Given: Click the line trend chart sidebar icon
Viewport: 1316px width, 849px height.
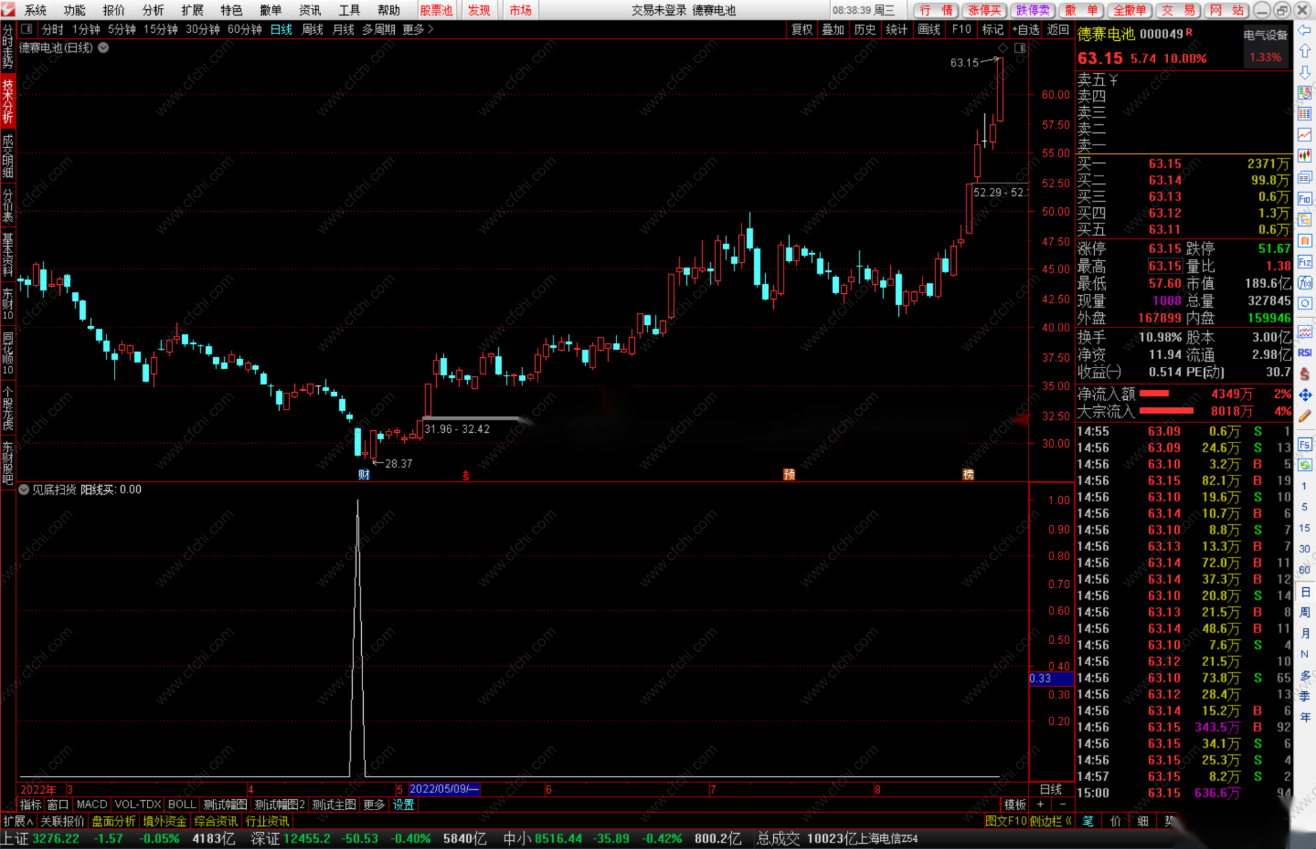Looking at the screenshot, I should [x=1305, y=135].
